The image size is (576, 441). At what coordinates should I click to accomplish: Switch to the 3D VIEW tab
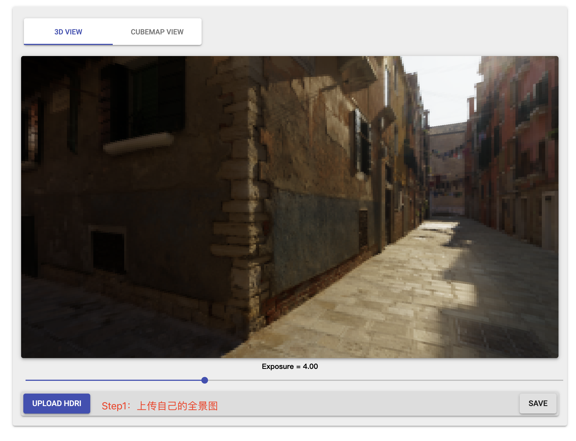coord(68,32)
